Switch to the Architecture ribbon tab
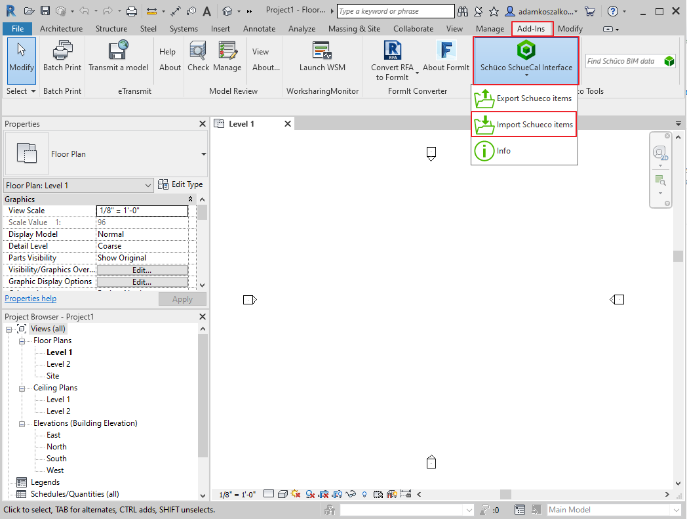Viewport: 687px width, 519px height. (x=61, y=29)
